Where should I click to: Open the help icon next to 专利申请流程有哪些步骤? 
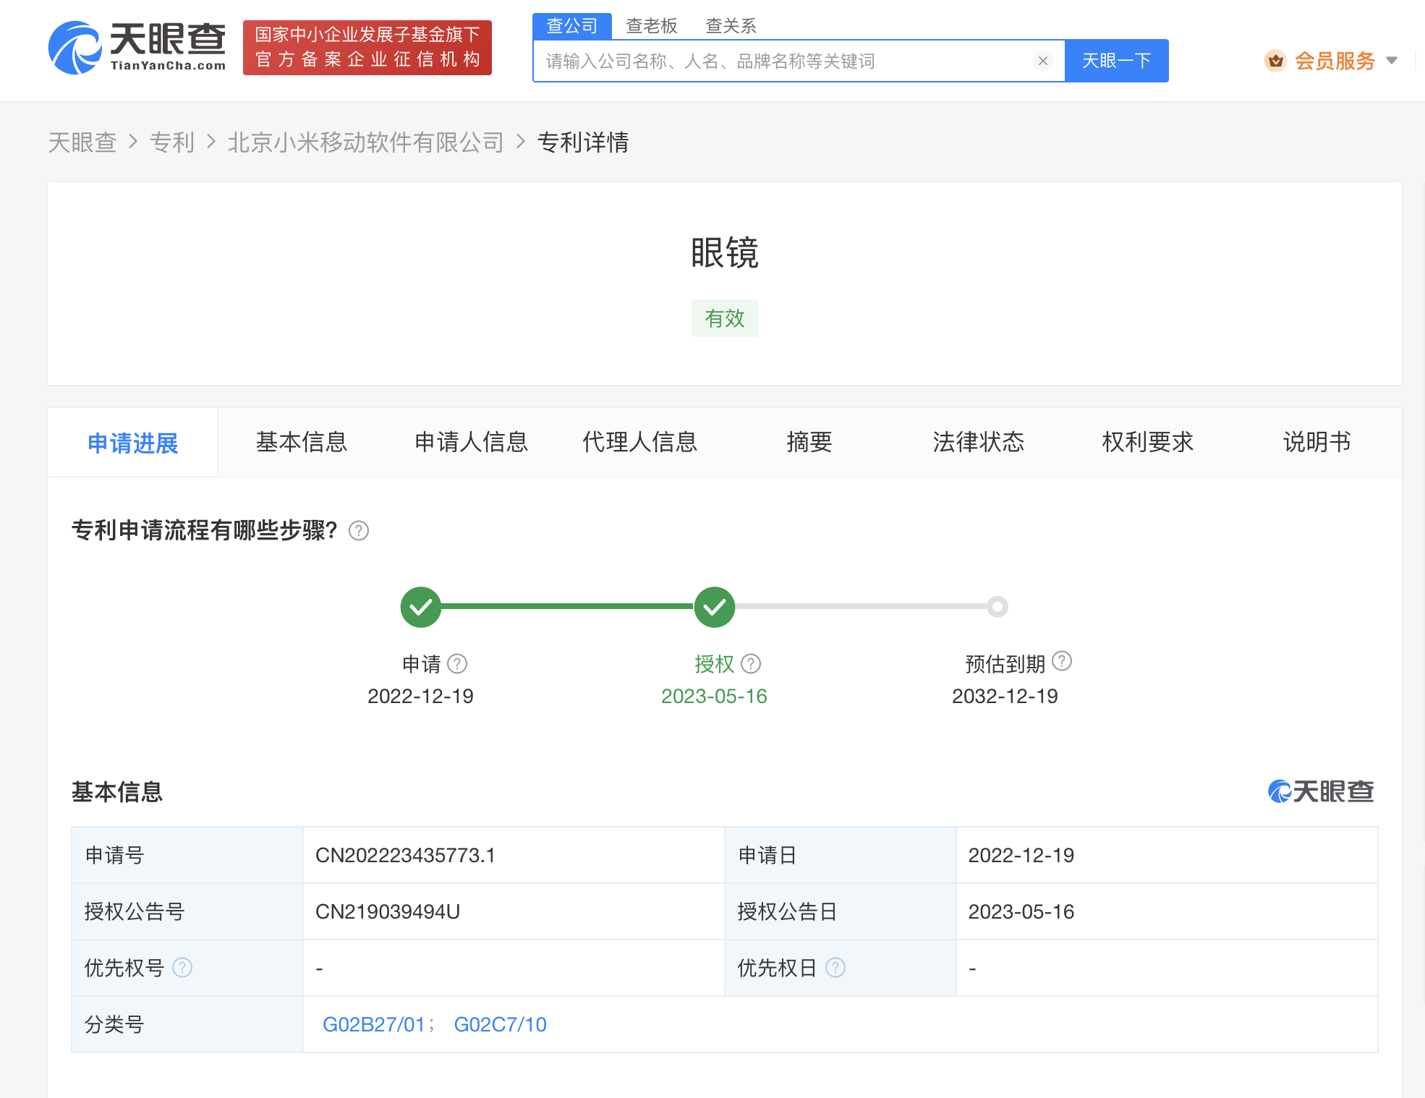[359, 531]
